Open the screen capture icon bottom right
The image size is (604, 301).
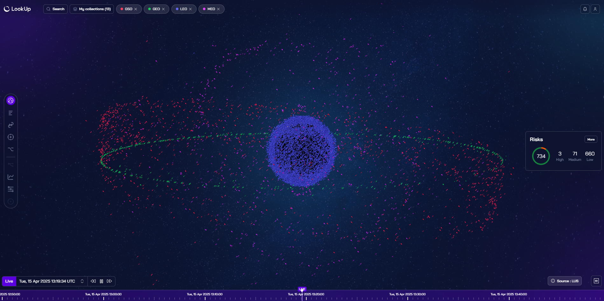coord(596,281)
